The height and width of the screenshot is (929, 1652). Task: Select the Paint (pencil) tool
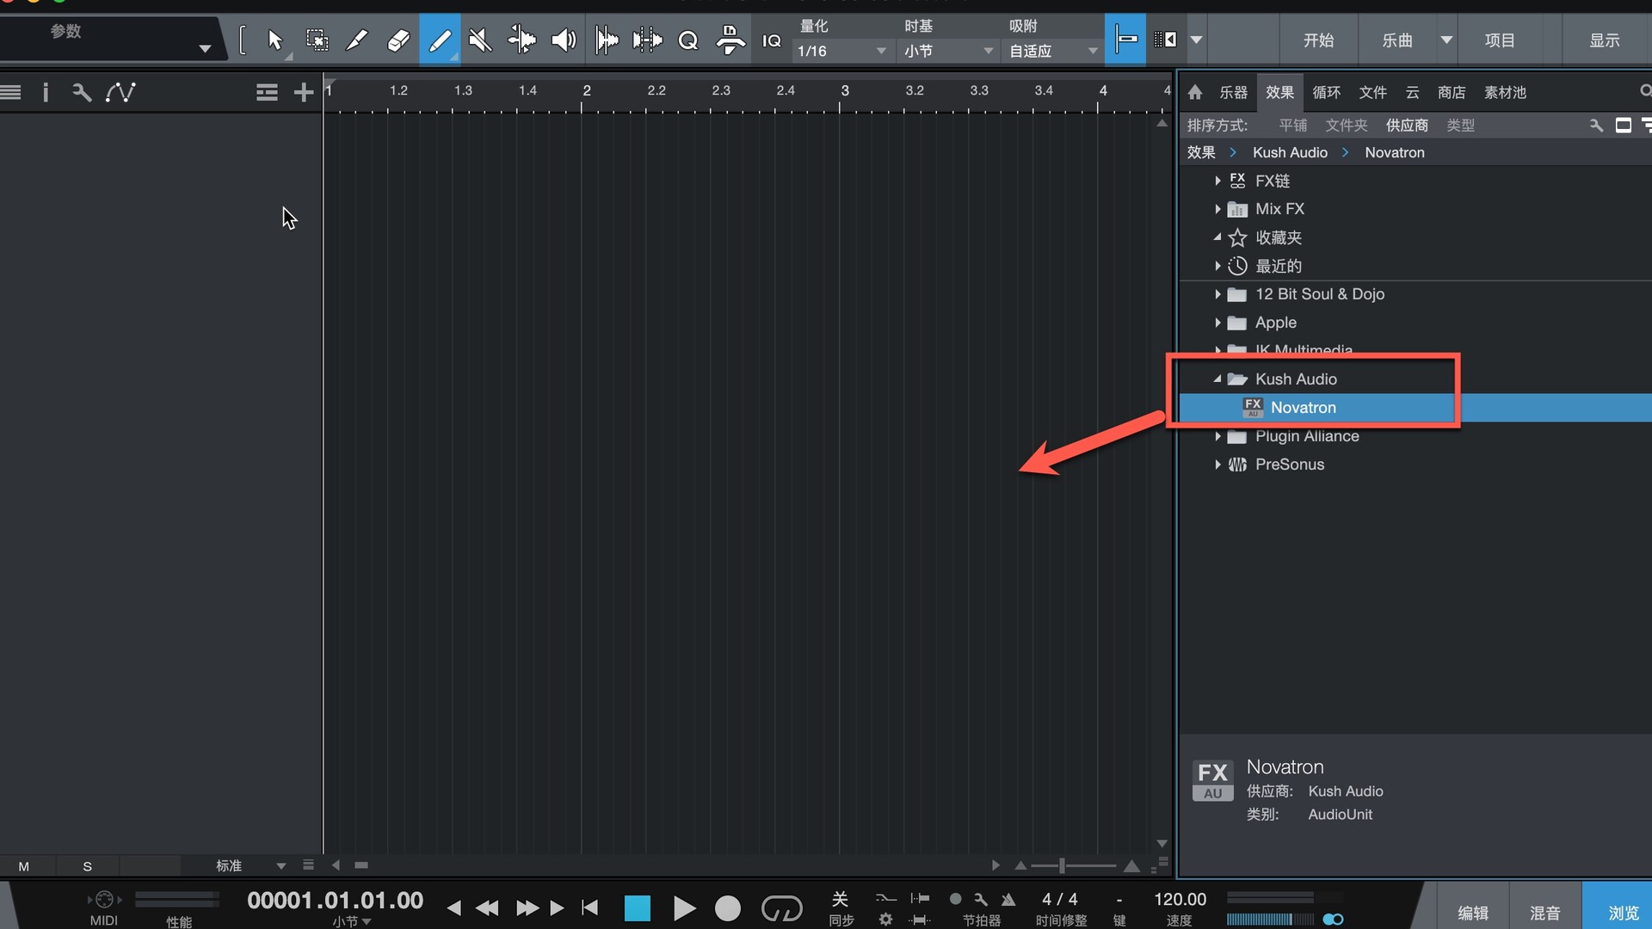tap(440, 40)
